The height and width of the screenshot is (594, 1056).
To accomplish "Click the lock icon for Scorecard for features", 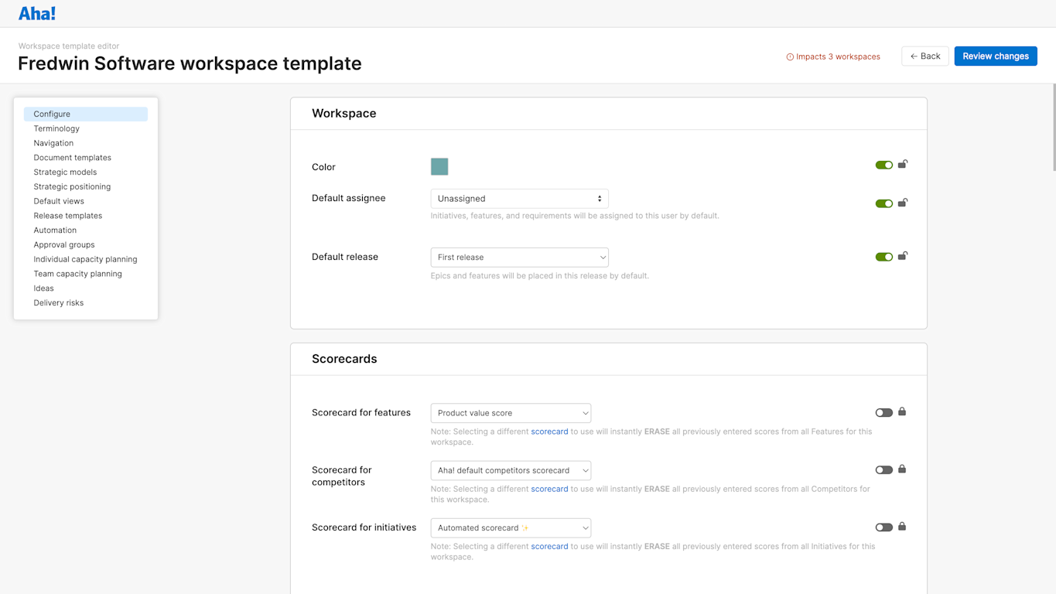I will [x=902, y=412].
